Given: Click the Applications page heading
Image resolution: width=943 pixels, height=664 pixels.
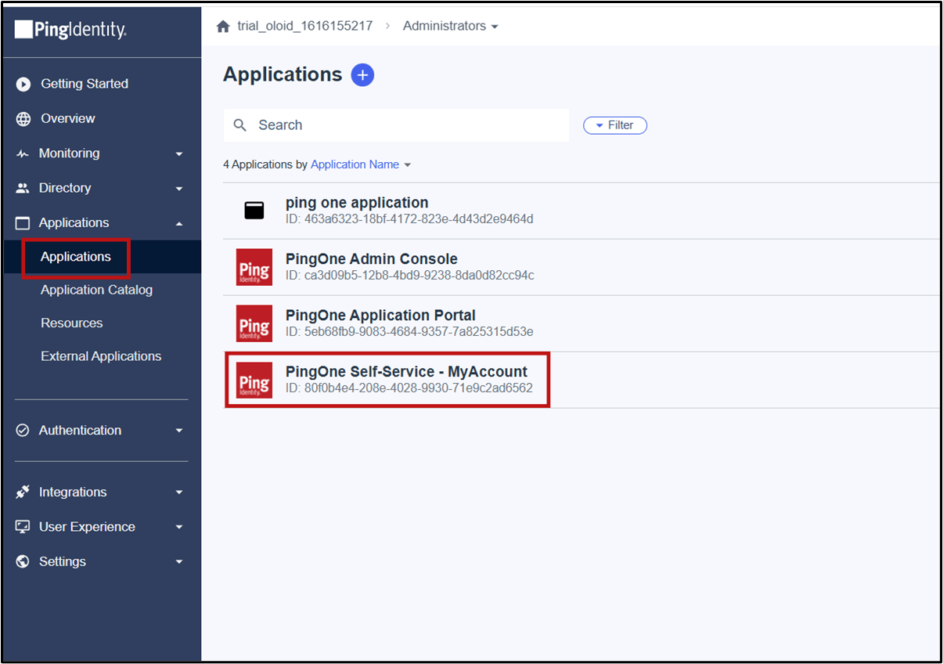Looking at the screenshot, I should pyautogui.click(x=283, y=74).
